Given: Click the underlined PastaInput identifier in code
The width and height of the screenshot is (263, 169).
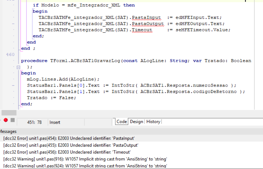Looking at the screenshot, I should coord(146,17).
